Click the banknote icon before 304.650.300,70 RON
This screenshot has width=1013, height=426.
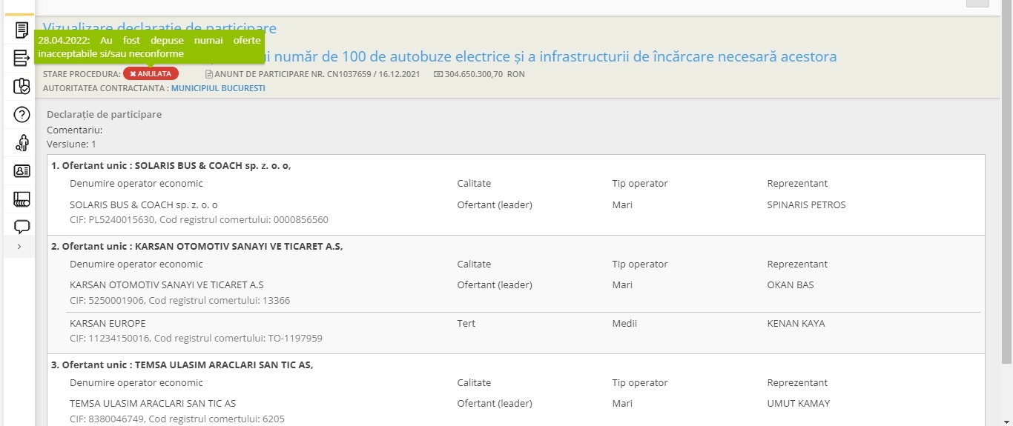pyautogui.click(x=438, y=74)
